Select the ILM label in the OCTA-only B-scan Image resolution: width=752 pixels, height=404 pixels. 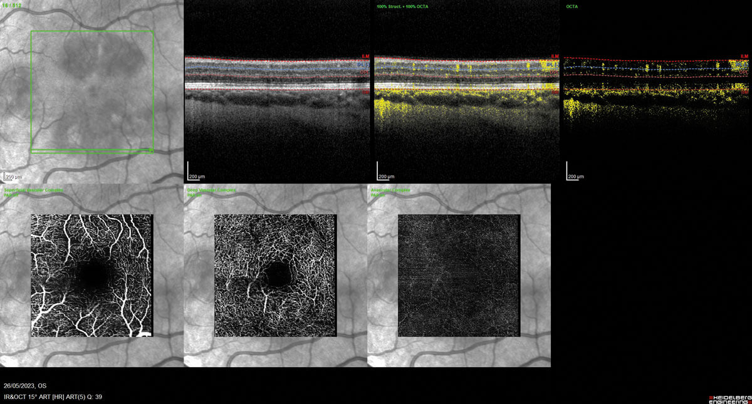tap(744, 56)
